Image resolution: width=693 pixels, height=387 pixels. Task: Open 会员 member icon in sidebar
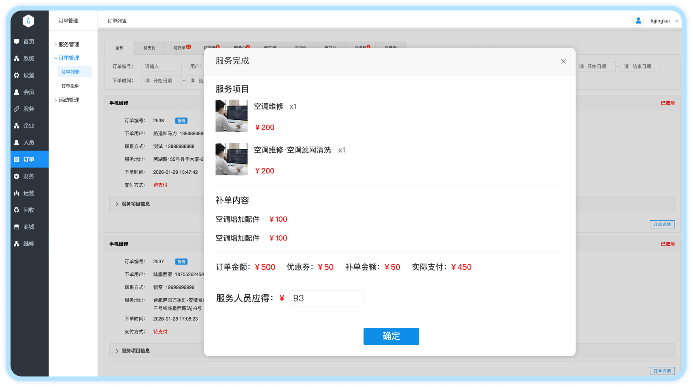click(17, 92)
